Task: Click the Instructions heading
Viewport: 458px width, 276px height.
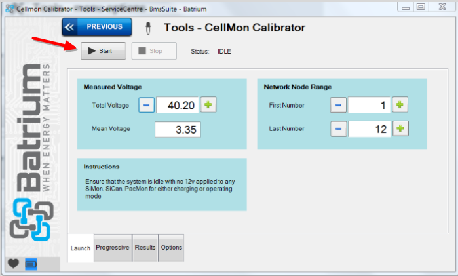Action: [x=102, y=167]
